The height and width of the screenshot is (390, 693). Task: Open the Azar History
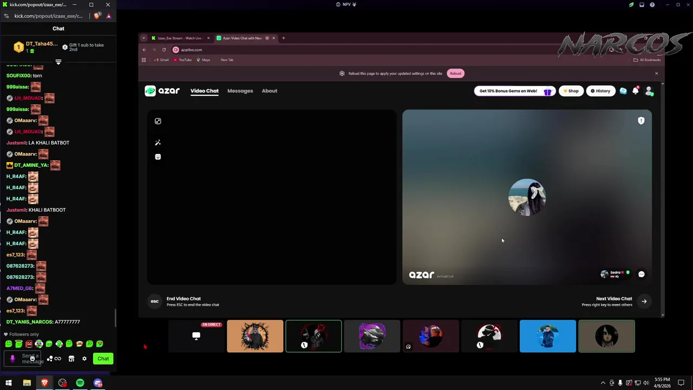[x=600, y=91]
